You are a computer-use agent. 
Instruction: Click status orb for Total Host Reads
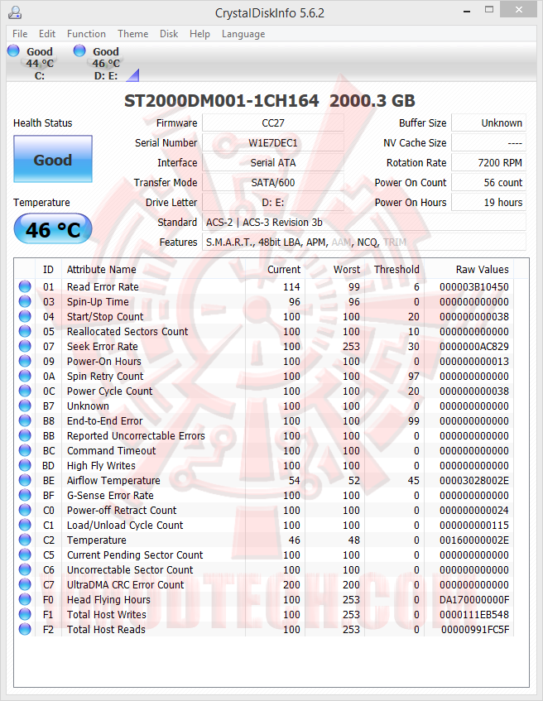tap(25, 630)
